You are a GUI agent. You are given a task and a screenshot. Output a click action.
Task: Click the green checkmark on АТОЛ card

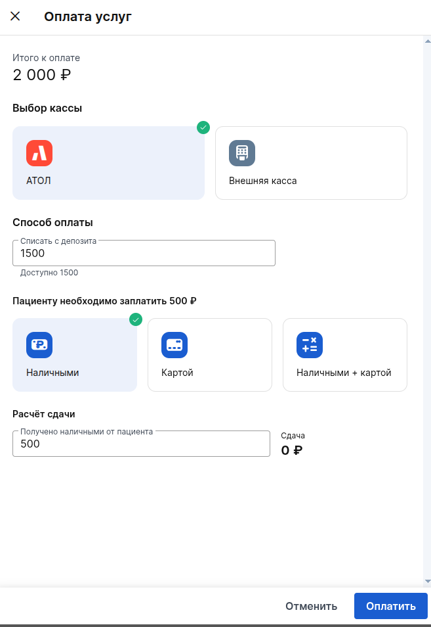203,128
